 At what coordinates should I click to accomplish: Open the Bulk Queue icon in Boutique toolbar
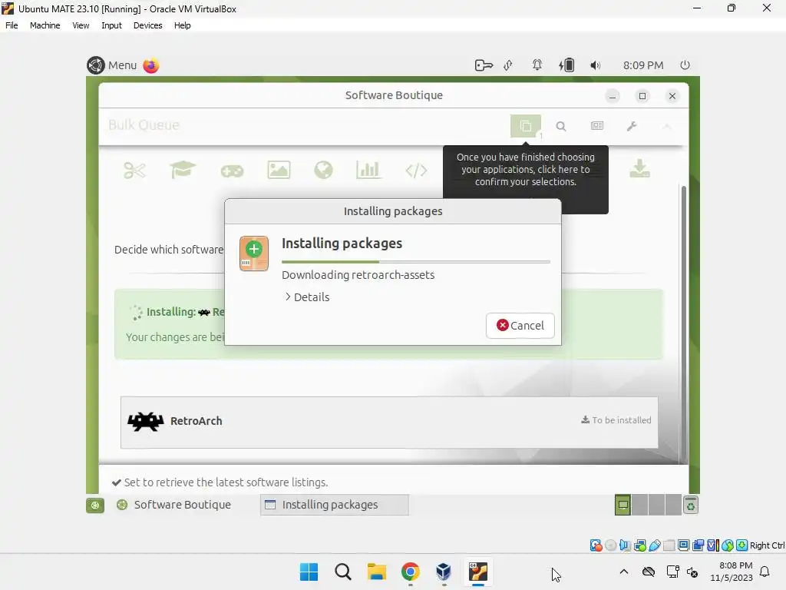[x=525, y=126]
